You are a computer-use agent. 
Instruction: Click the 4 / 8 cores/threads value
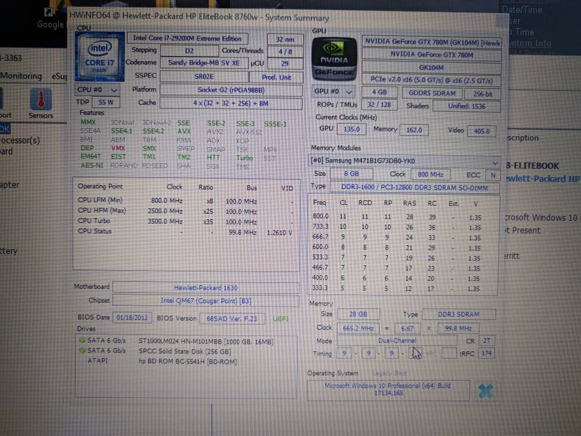285,52
